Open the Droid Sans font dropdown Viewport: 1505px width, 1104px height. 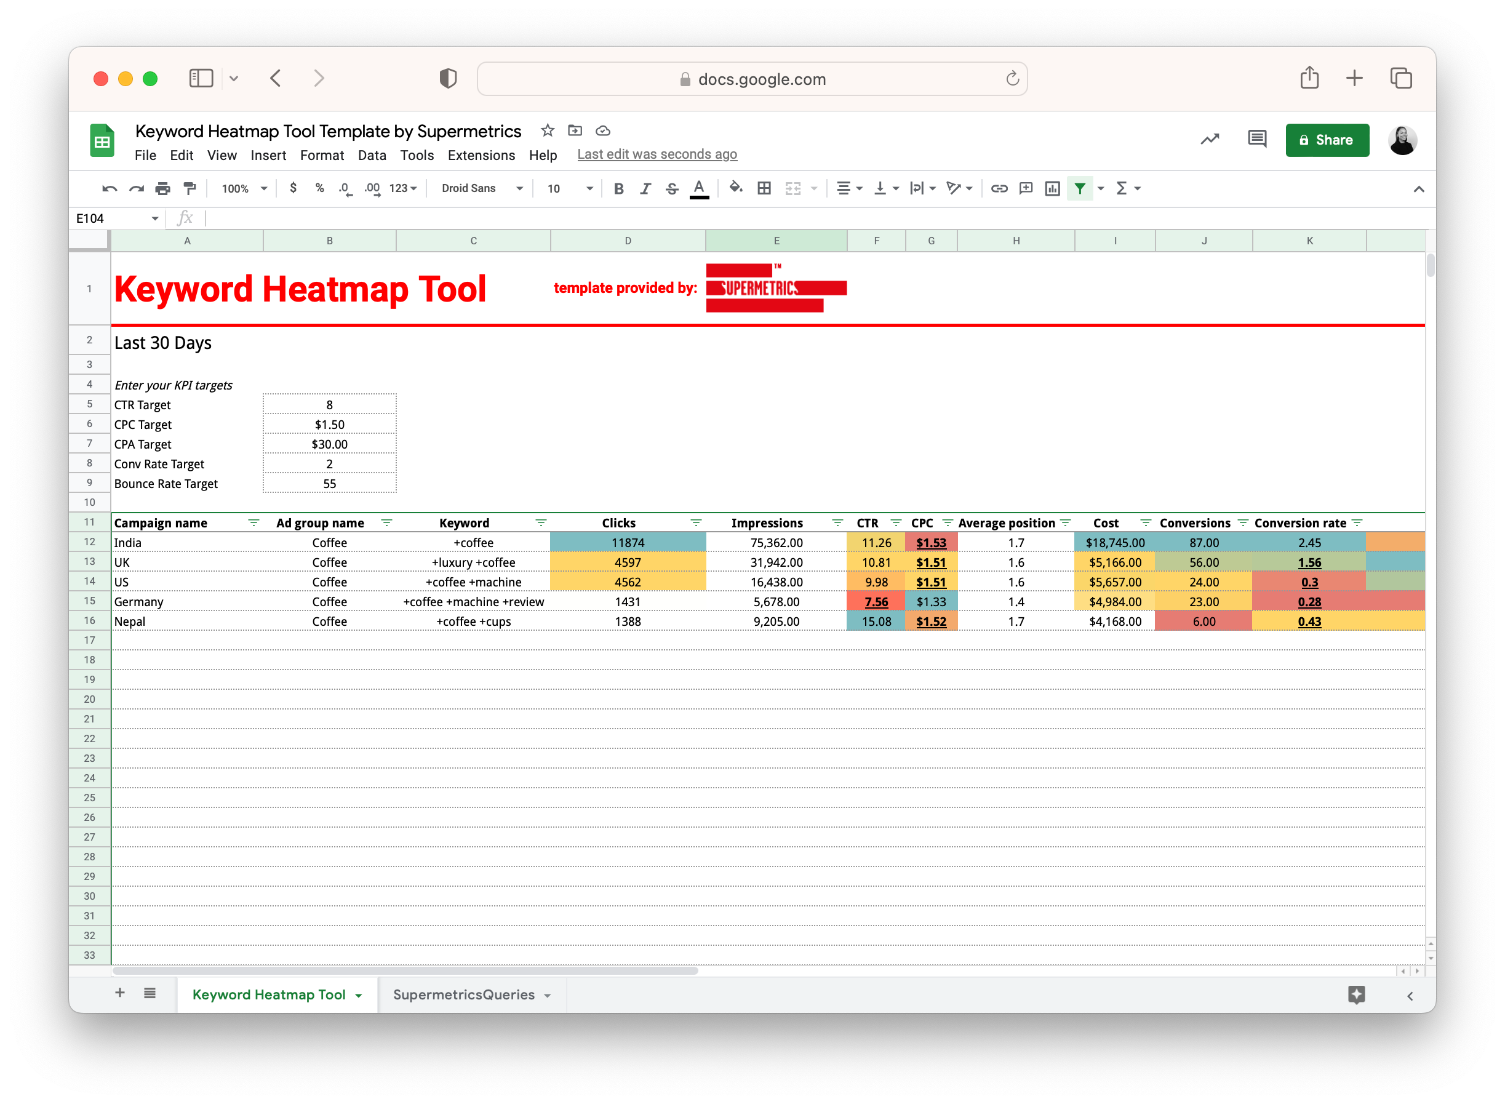click(x=481, y=188)
